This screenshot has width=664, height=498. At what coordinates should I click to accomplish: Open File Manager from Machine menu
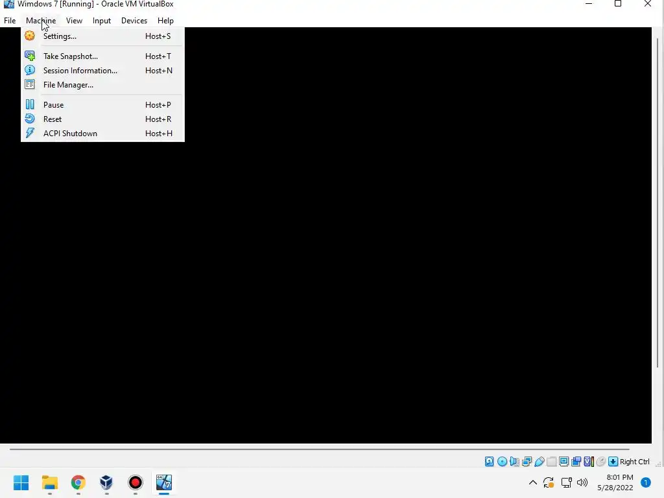102,85
